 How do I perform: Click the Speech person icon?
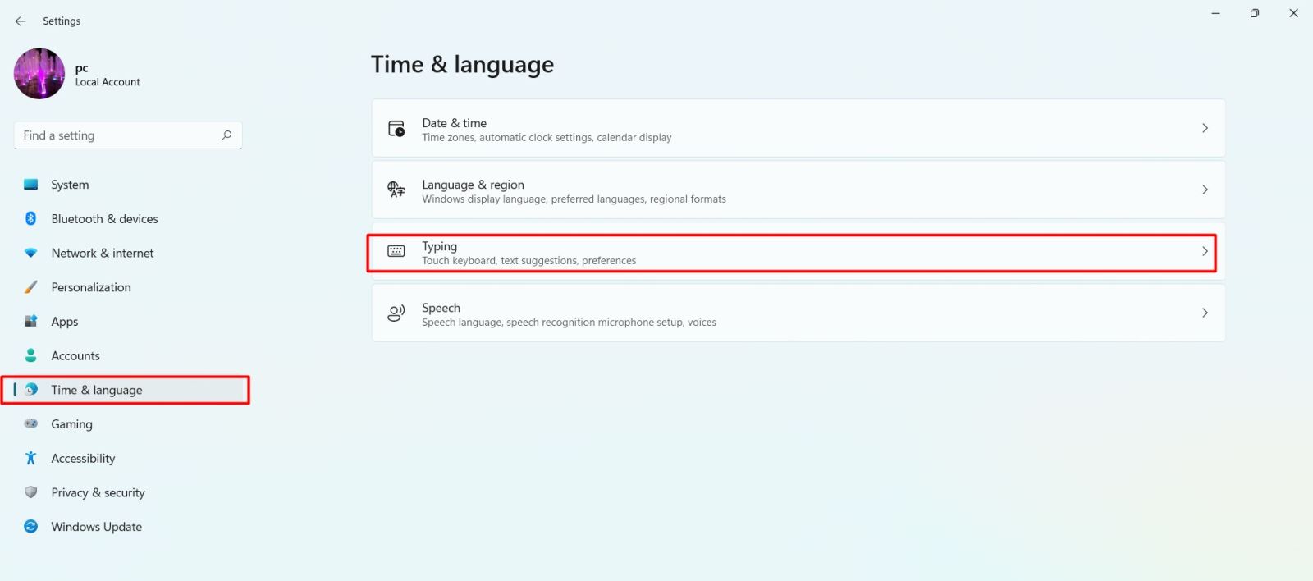pos(396,313)
